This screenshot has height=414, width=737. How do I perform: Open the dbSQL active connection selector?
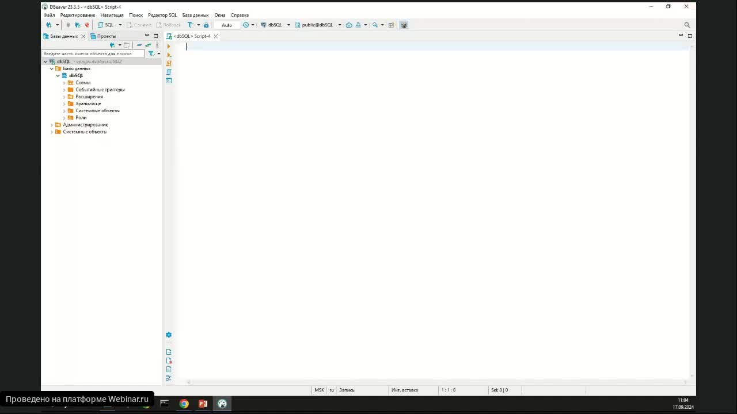[275, 25]
